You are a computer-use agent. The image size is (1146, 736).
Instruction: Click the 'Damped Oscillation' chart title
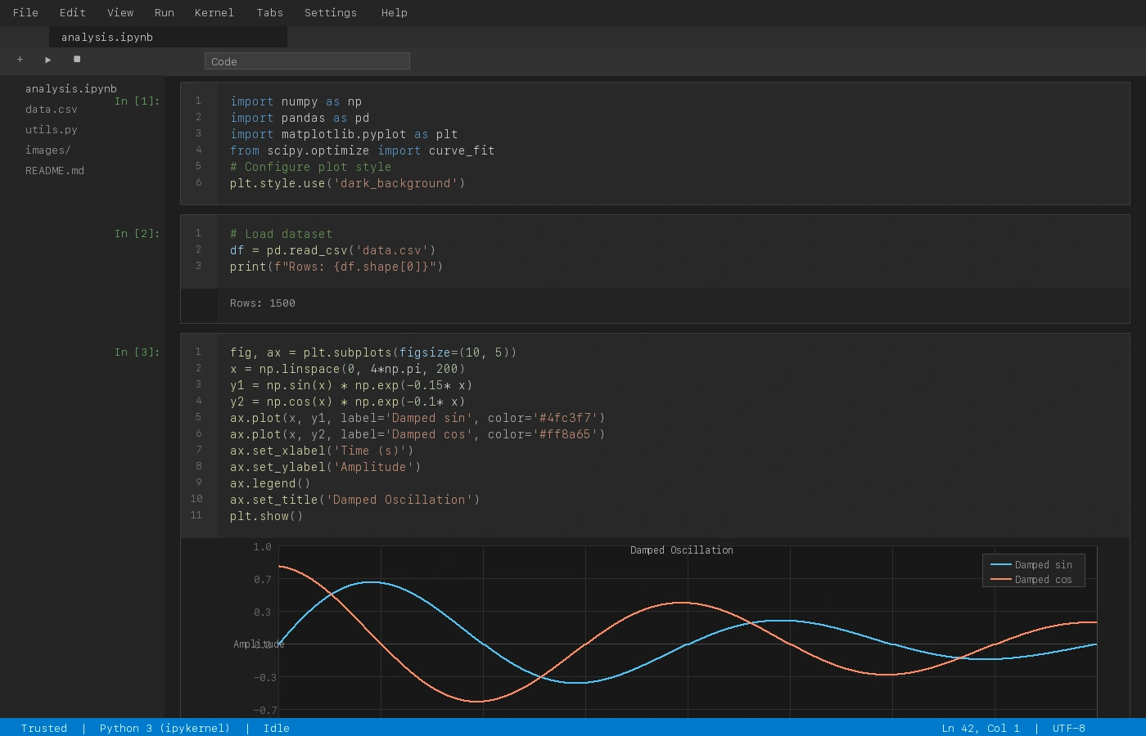pos(682,550)
